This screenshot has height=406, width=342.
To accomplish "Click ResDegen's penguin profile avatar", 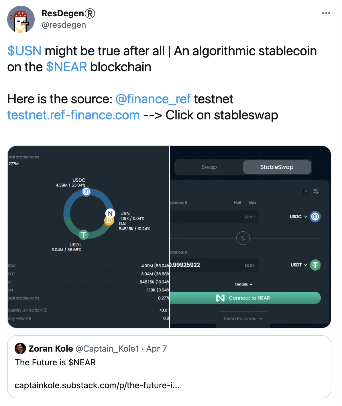I will point(21,19).
